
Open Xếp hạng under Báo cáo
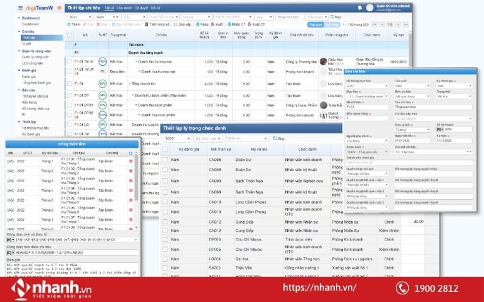tap(29, 102)
